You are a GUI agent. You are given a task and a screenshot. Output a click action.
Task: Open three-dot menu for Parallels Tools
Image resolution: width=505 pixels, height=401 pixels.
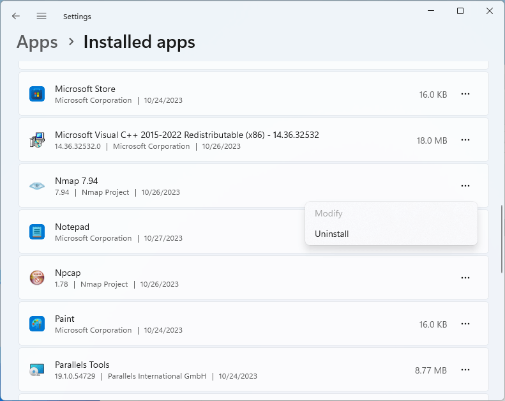[465, 370]
